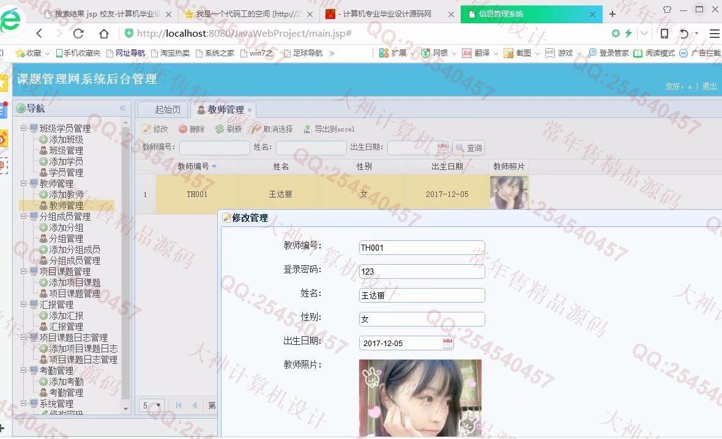Open the browser hamburger menu
Screen dimensions: 722x439
click(715, 34)
